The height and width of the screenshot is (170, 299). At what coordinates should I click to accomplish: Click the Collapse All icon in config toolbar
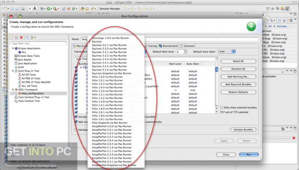coord(28,38)
